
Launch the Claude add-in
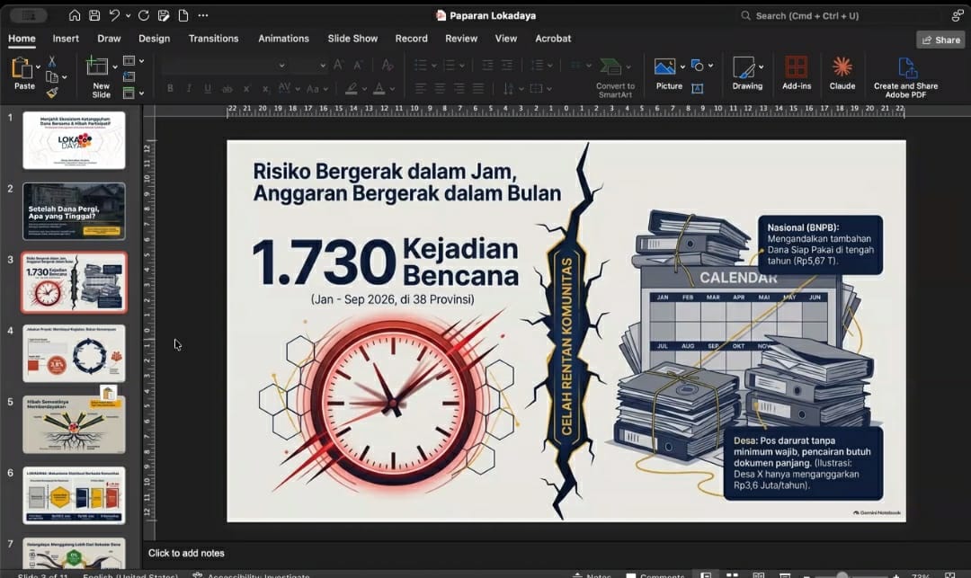point(842,74)
